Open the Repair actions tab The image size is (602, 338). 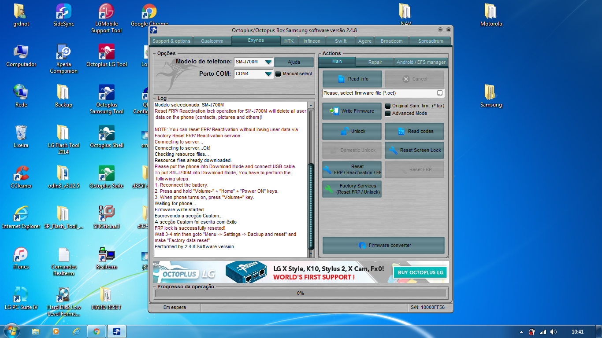[375, 62]
